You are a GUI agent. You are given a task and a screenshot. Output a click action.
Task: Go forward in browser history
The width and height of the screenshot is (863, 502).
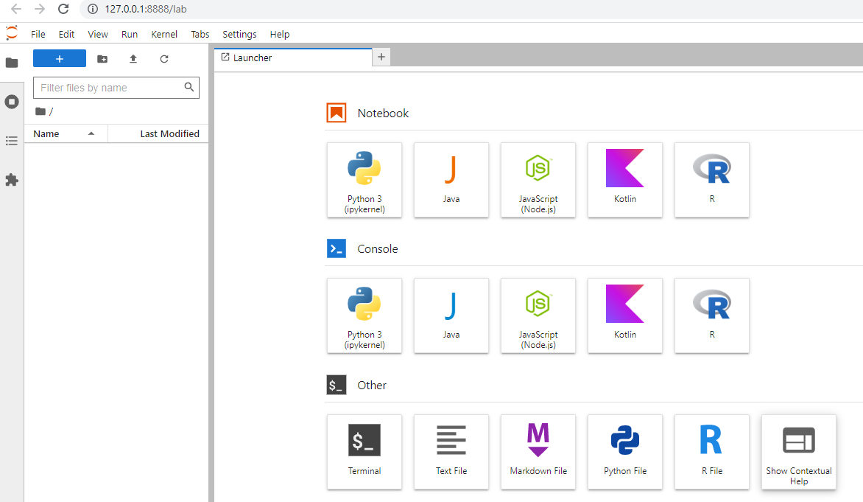[40, 9]
